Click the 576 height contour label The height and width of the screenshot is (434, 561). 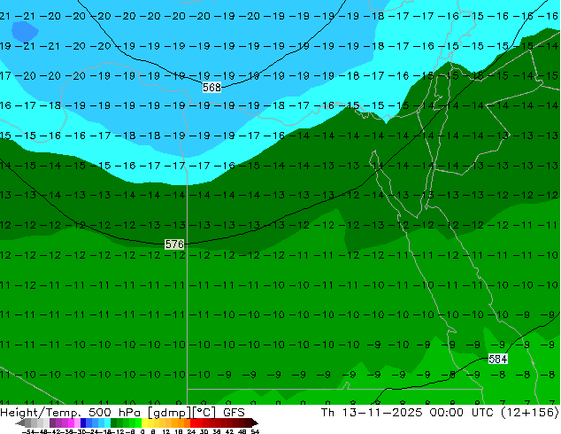tap(174, 244)
